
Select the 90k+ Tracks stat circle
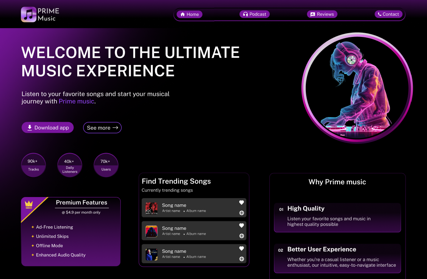pyautogui.click(x=33, y=165)
